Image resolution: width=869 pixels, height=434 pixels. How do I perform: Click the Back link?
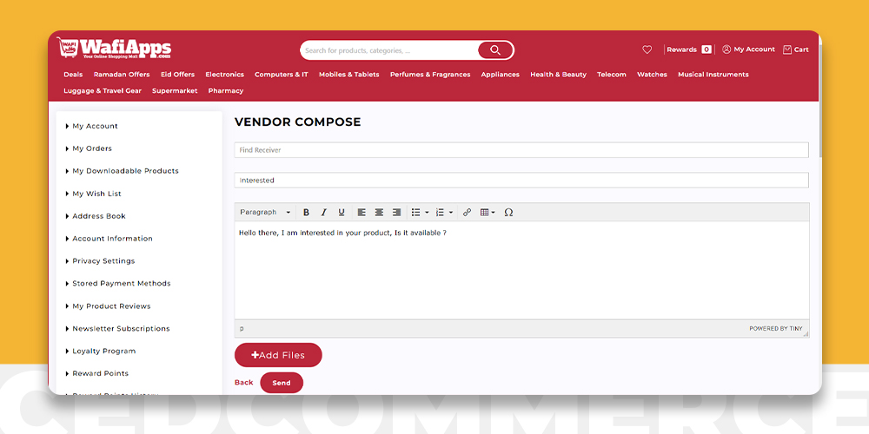pos(244,383)
